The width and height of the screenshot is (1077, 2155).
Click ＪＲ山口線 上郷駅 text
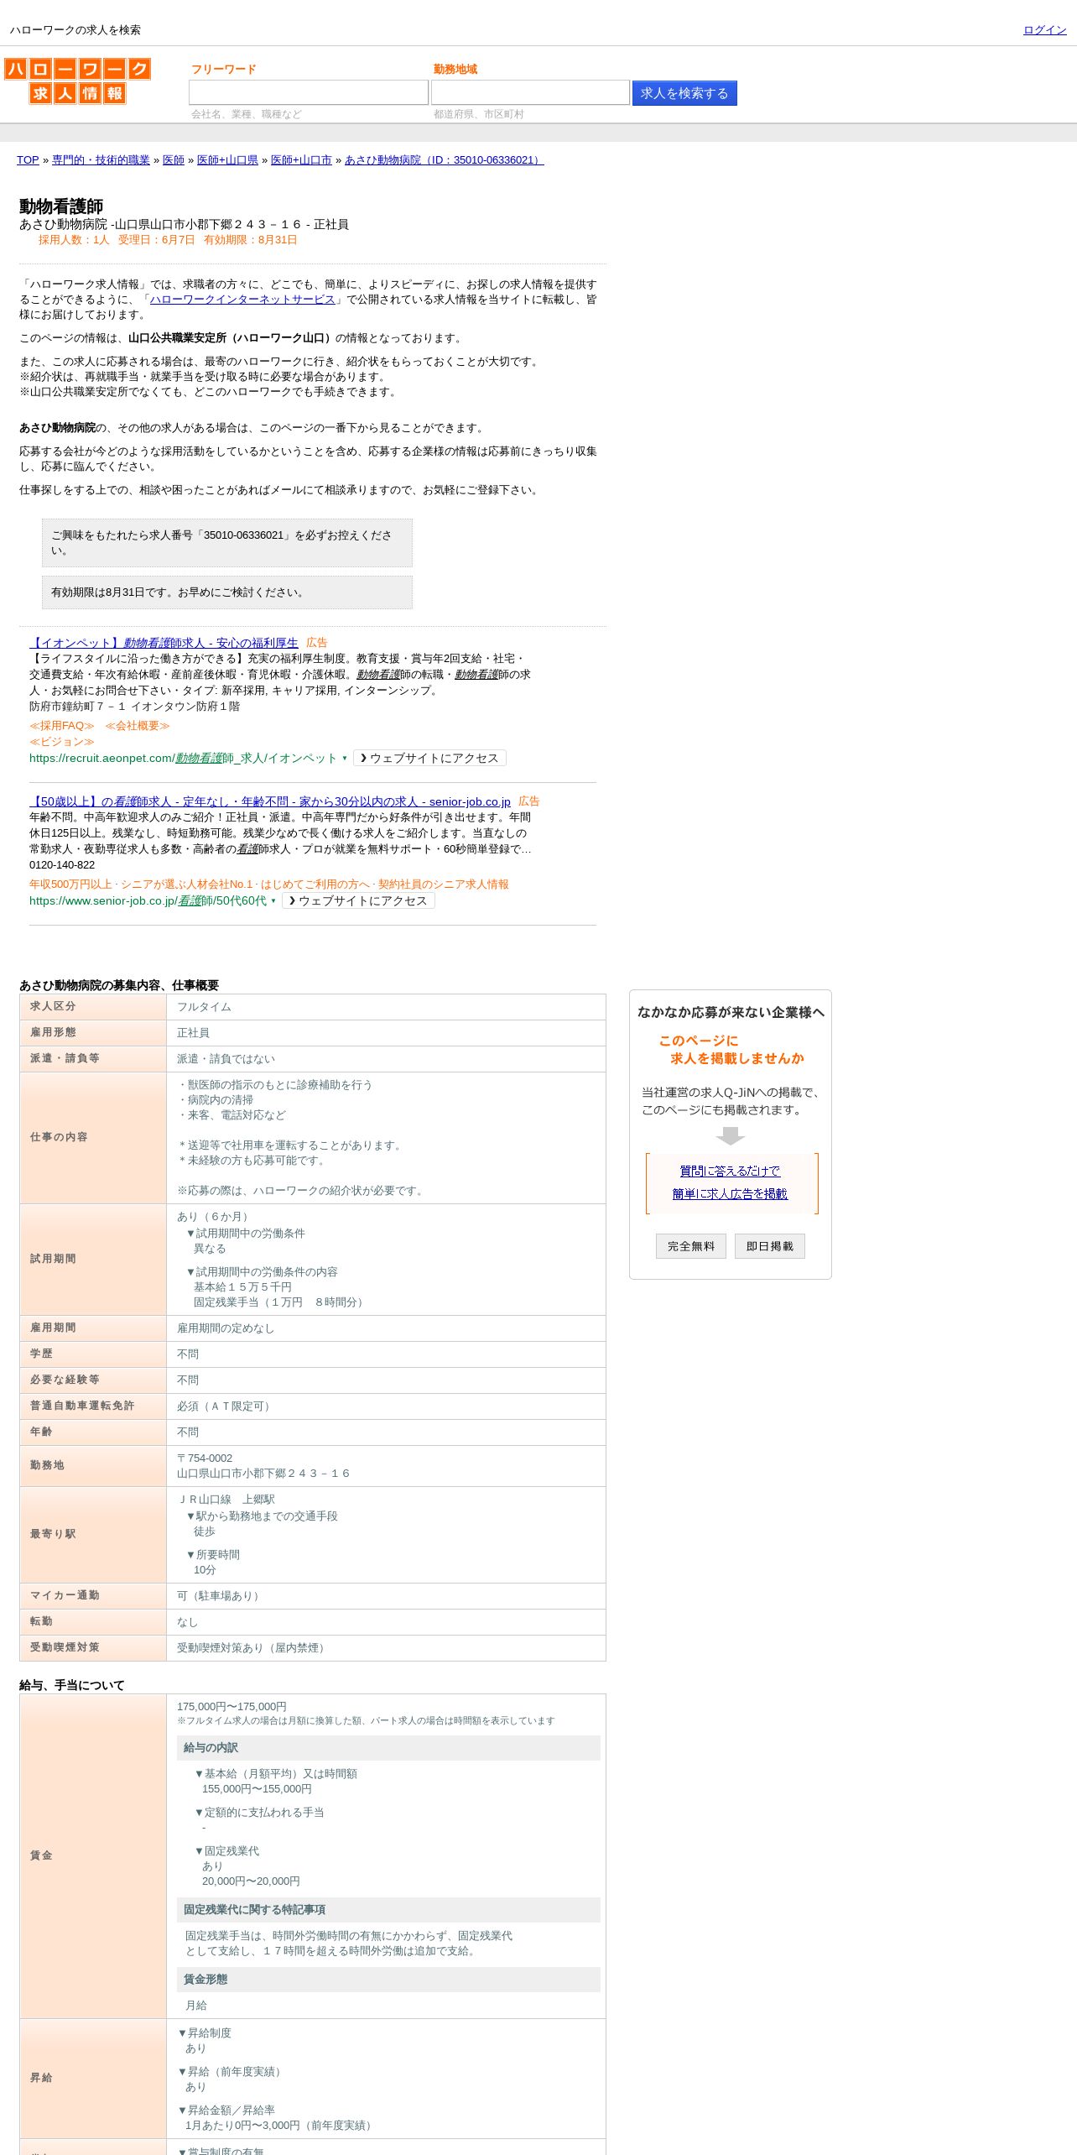click(226, 1500)
